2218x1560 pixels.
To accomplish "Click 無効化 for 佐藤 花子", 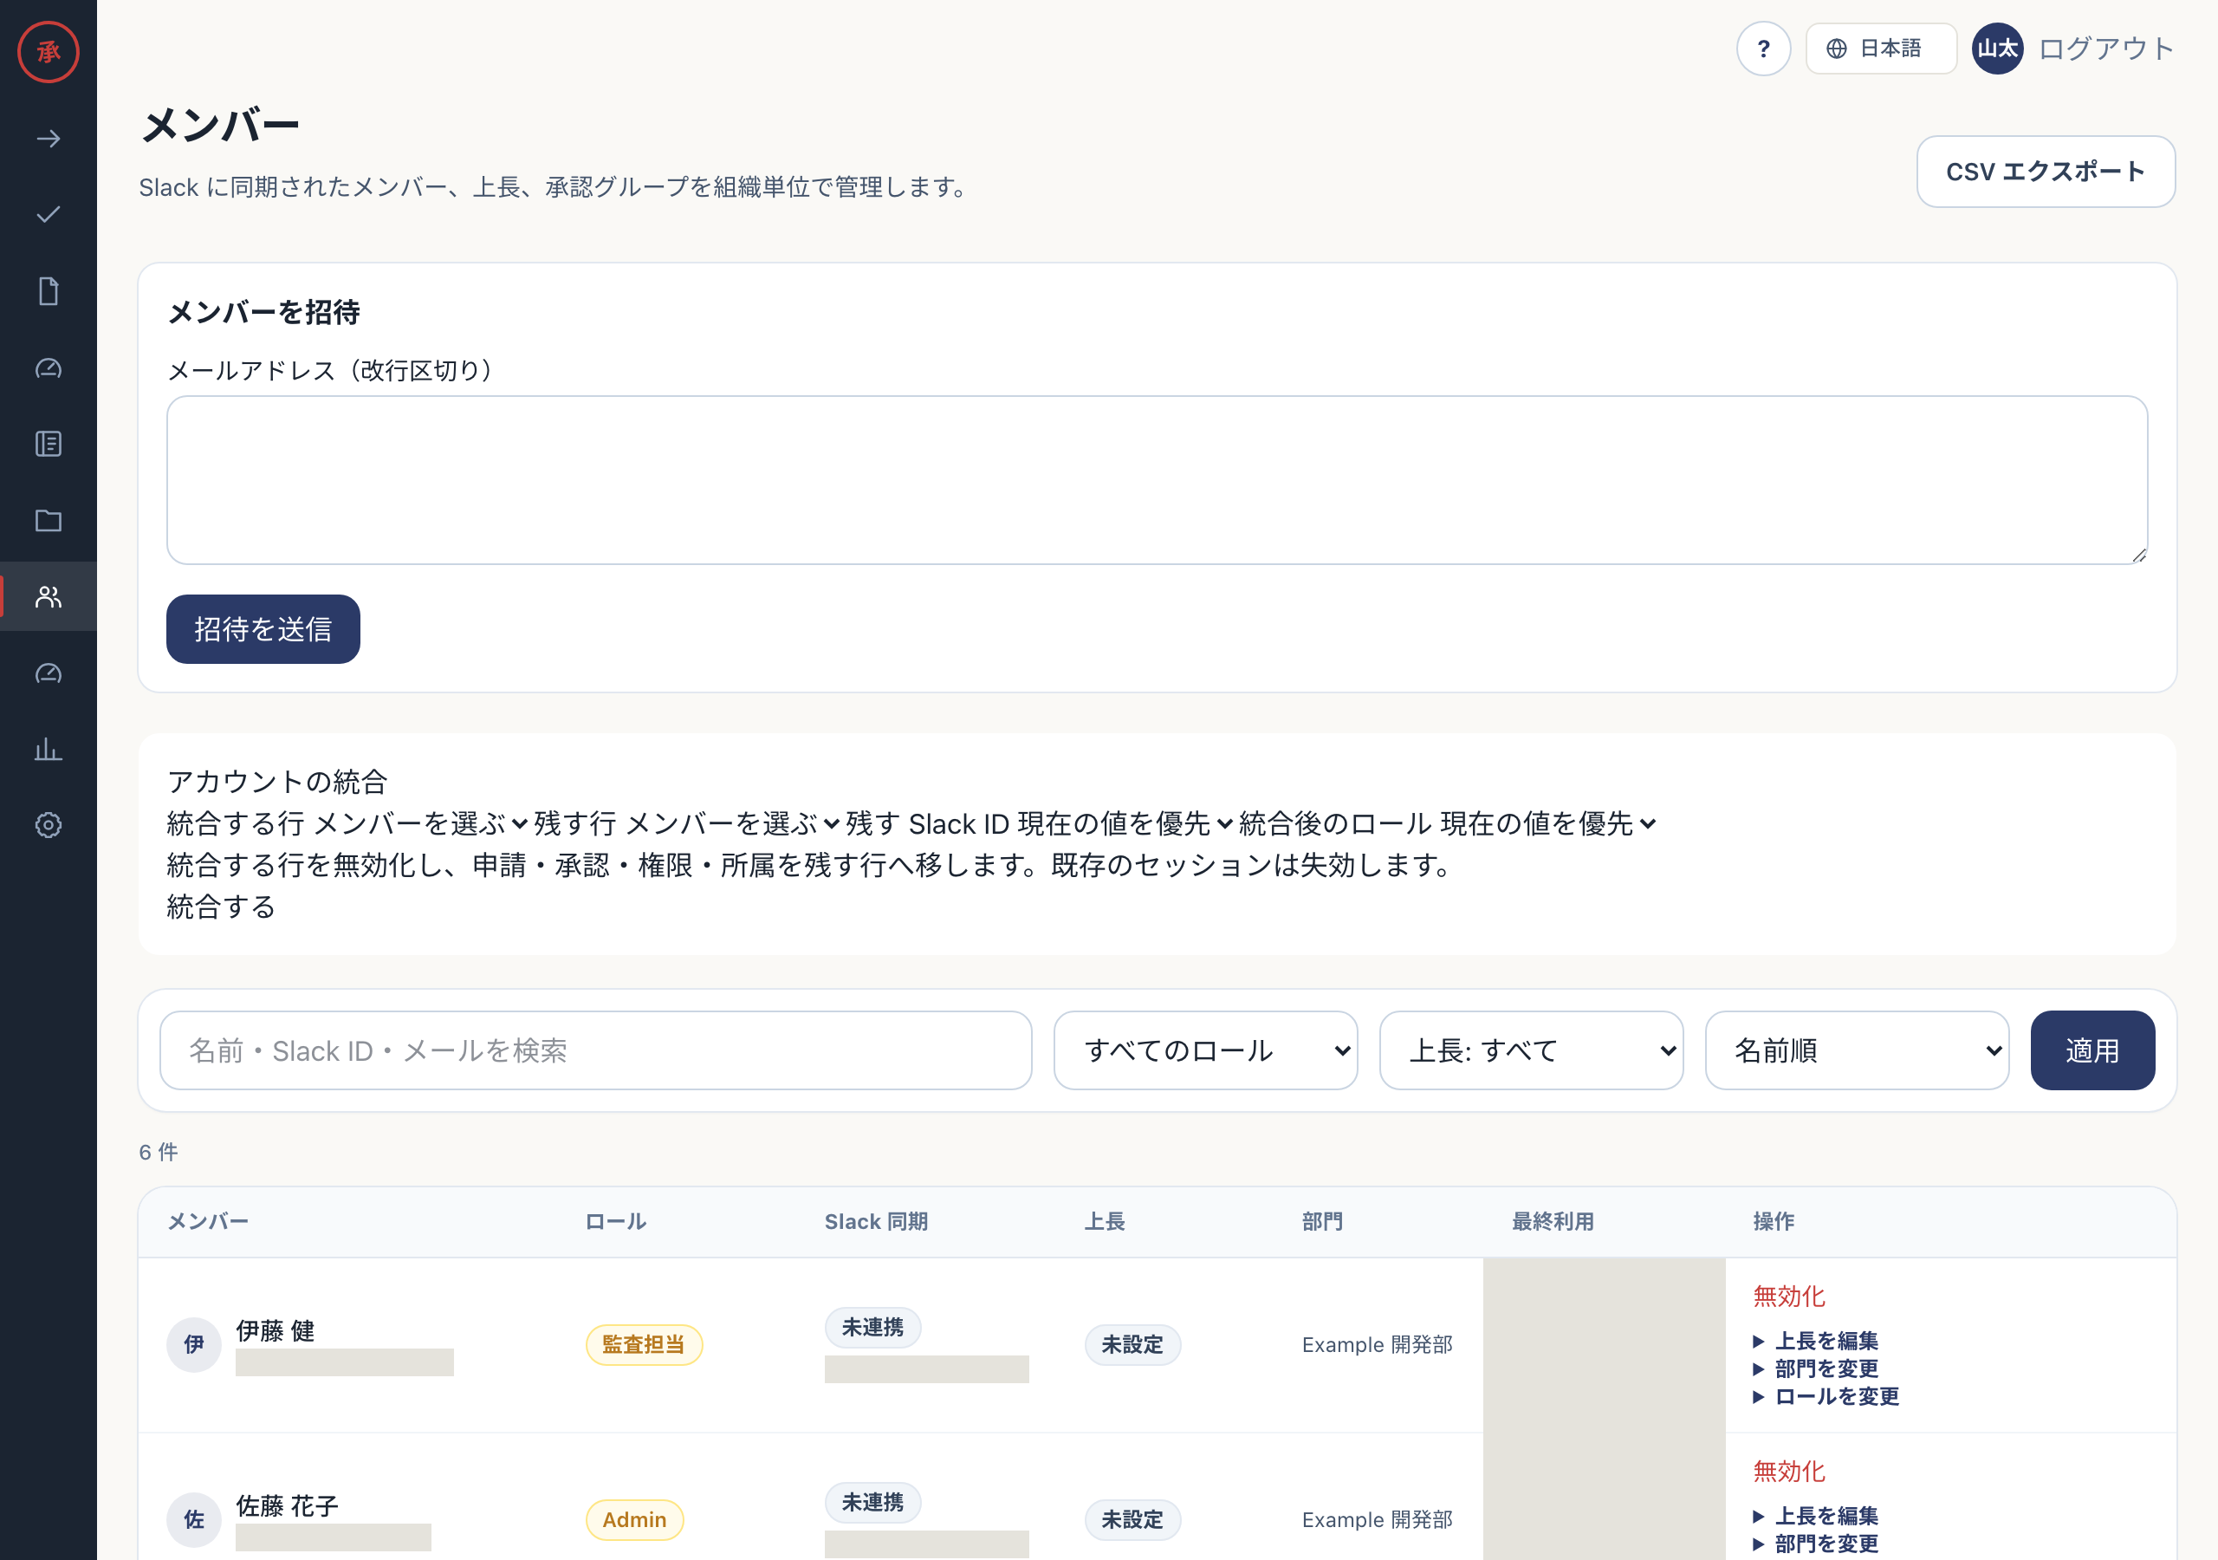I will coord(1789,1471).
